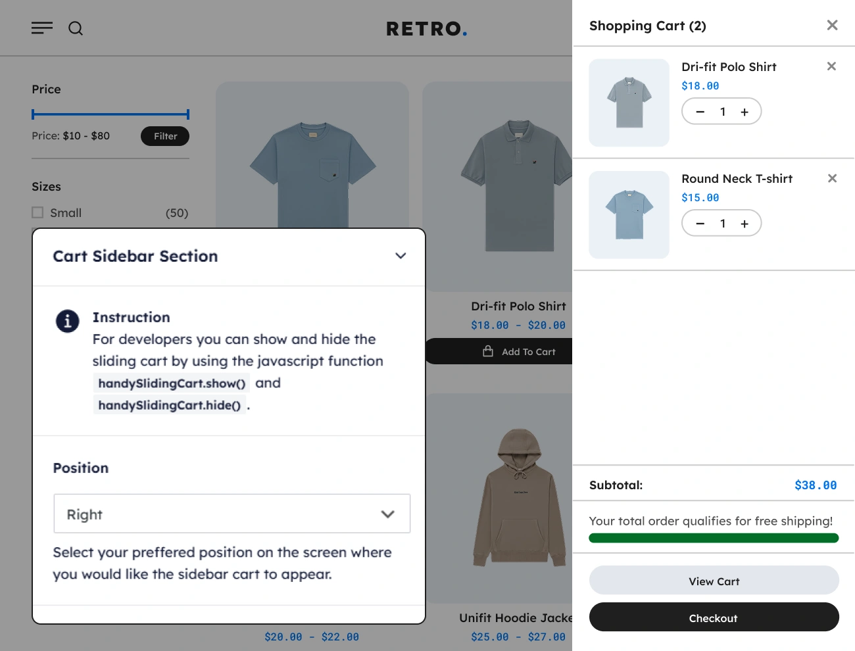
Task: Decrease Round Neck T-shirt quantity
Action: [x=700, y=224]
